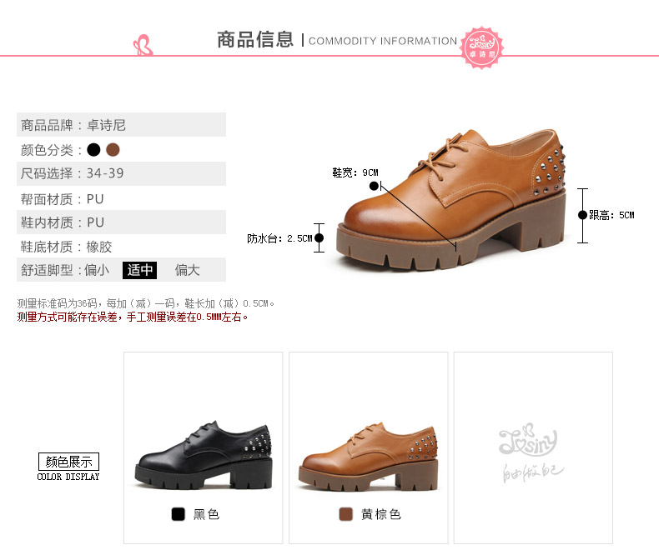
Task: Select the black color dot under 颜色分类
Action: (x=93, y=149)
